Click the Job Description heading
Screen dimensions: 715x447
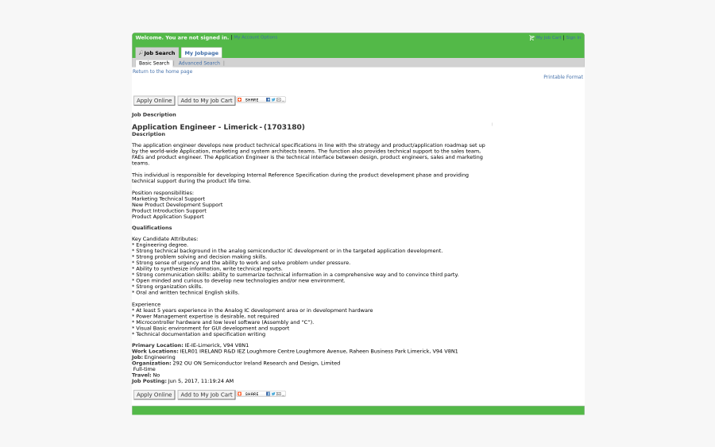(x=153, y=114)
